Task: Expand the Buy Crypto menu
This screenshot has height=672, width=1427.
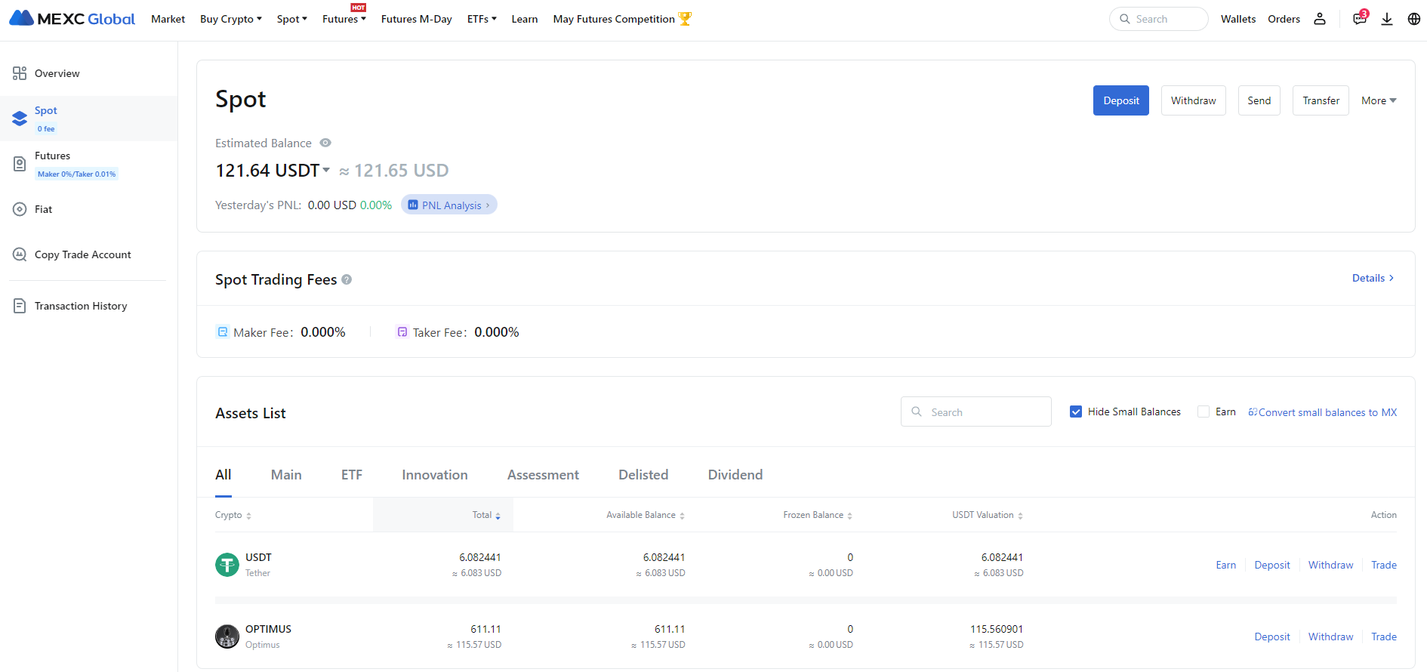Action: tap(230, 19)
